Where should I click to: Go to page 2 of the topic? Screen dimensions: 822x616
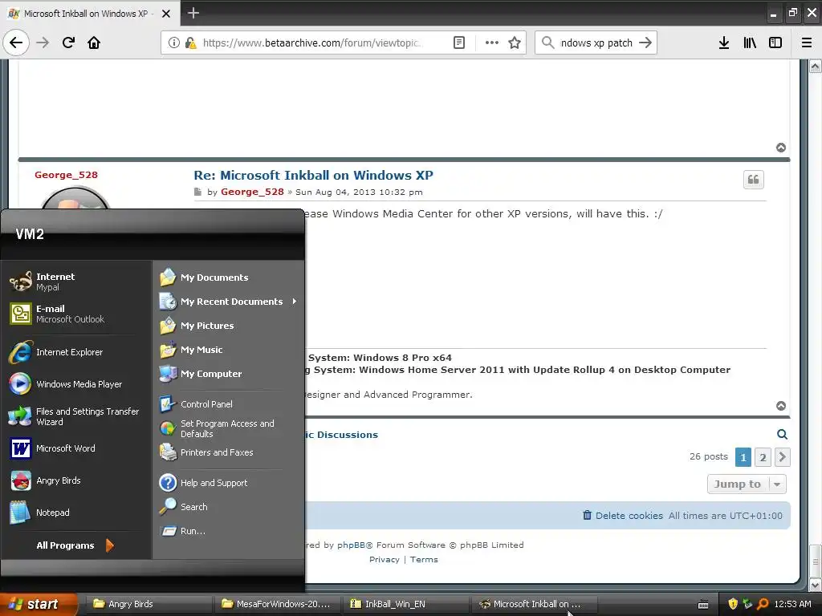coord(763,457)
